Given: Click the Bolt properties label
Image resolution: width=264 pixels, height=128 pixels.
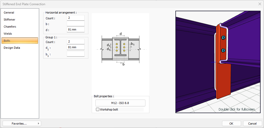Looking at the screenshot, I should click(104, 96).
